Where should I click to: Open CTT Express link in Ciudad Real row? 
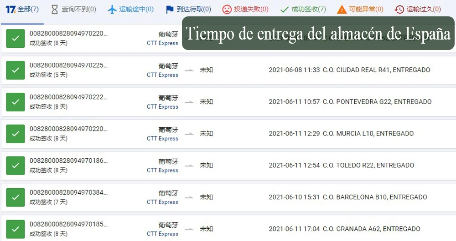pos(163,75)
